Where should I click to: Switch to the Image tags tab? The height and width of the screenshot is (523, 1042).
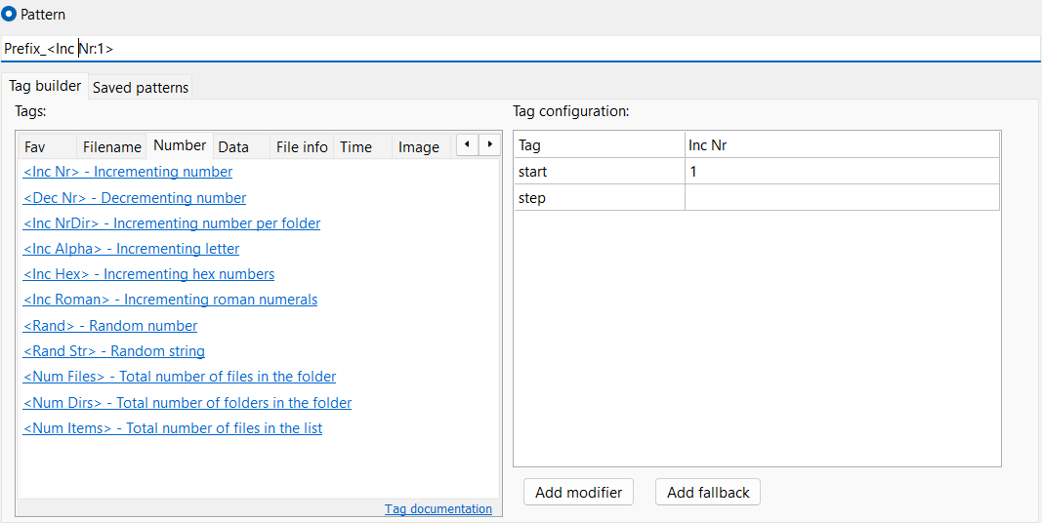coord(421,146)
